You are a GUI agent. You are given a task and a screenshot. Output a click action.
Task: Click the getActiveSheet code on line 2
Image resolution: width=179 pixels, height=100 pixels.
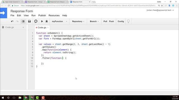coord(81,36)
